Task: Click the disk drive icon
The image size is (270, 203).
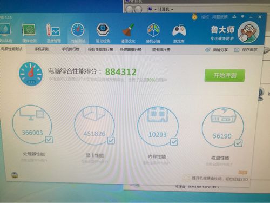Action: (223, 115)
